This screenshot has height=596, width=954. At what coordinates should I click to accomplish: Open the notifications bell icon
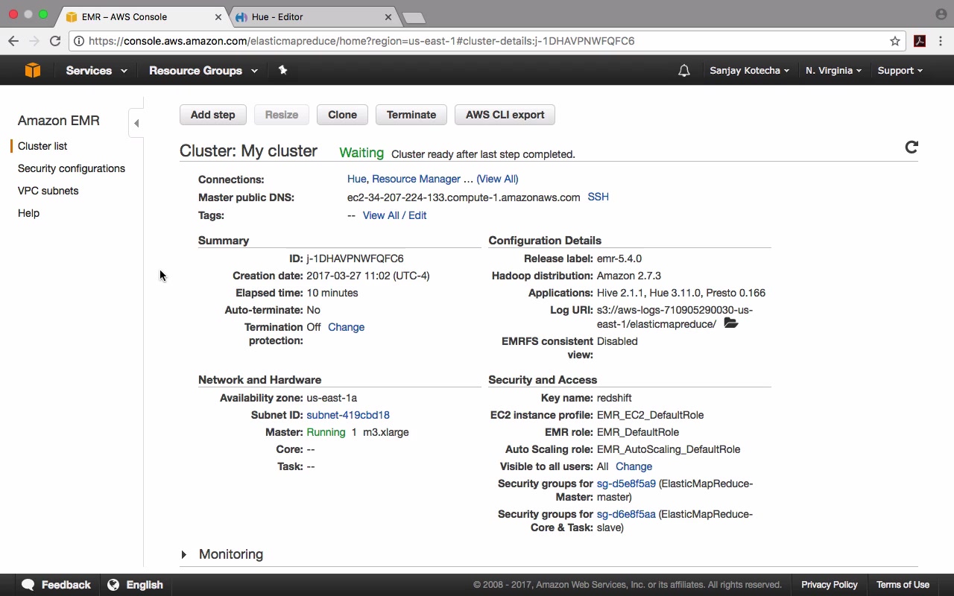coord(683,71)
